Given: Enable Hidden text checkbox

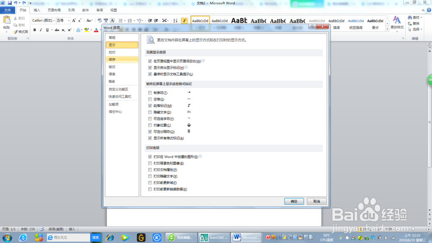Looking at the screenshot, I should coord(150,112).
